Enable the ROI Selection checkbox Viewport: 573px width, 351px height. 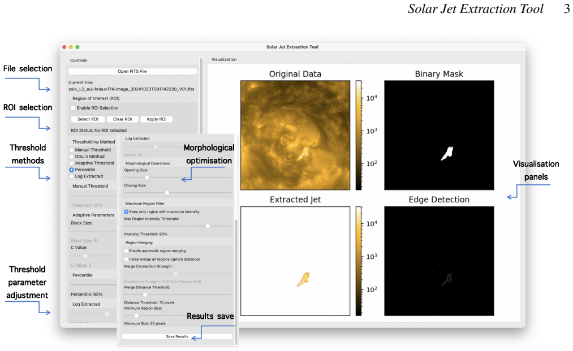click(73, 108)
